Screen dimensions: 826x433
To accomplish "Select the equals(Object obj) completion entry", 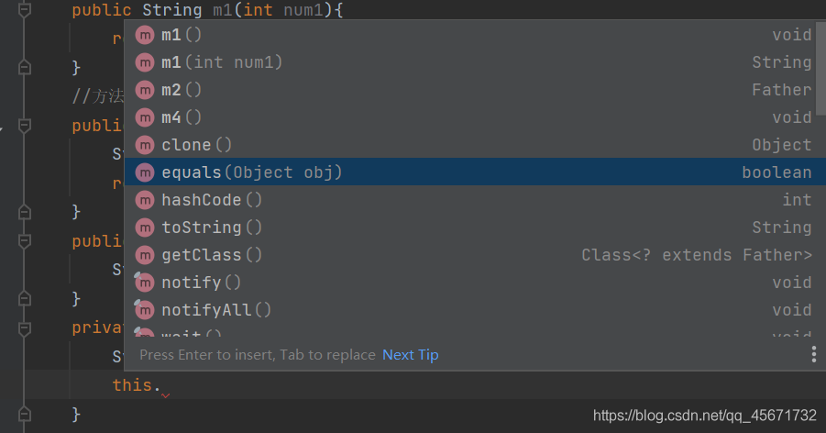I will click(252, 172).
